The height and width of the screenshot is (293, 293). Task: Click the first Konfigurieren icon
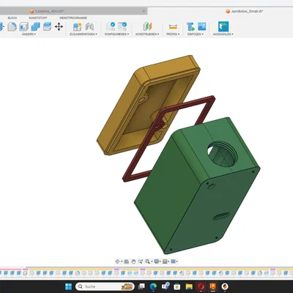pos(111,26)
